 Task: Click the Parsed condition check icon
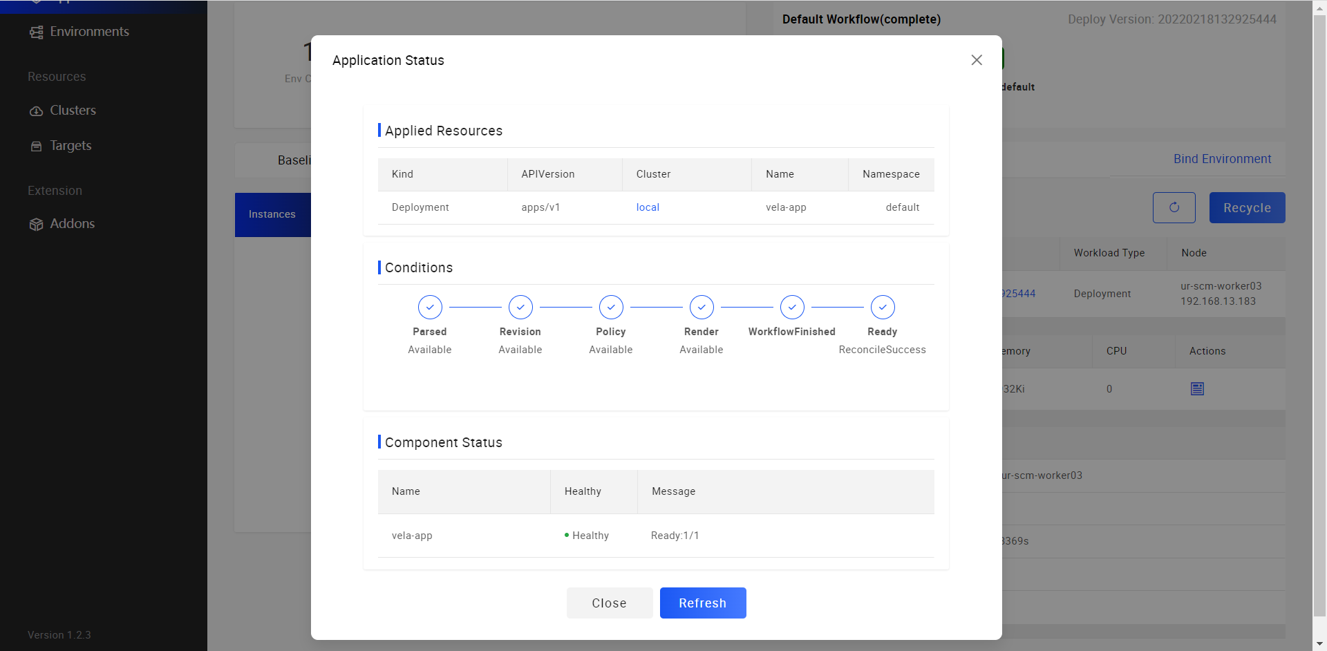coord(430,308)
